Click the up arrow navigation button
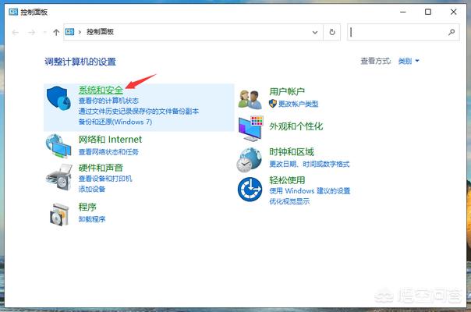This screenshot has width=471, height=312. point(56,33)
